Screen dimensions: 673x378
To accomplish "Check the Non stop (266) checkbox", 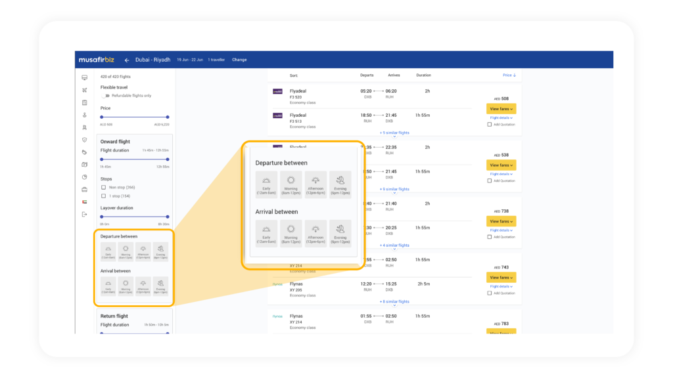I will pyautogui.click(x=103, y=187).
